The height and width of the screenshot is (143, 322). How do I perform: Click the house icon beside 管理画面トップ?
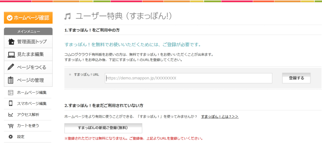11,42
